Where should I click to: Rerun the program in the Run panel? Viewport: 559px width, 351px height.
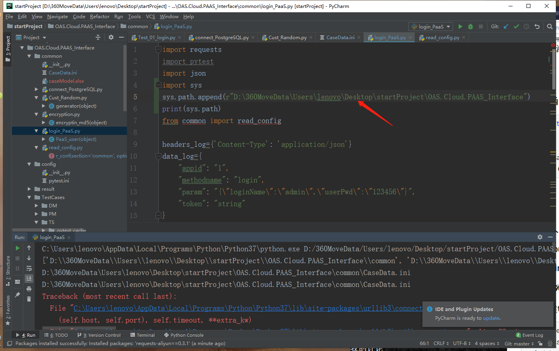tap(17, 248)
